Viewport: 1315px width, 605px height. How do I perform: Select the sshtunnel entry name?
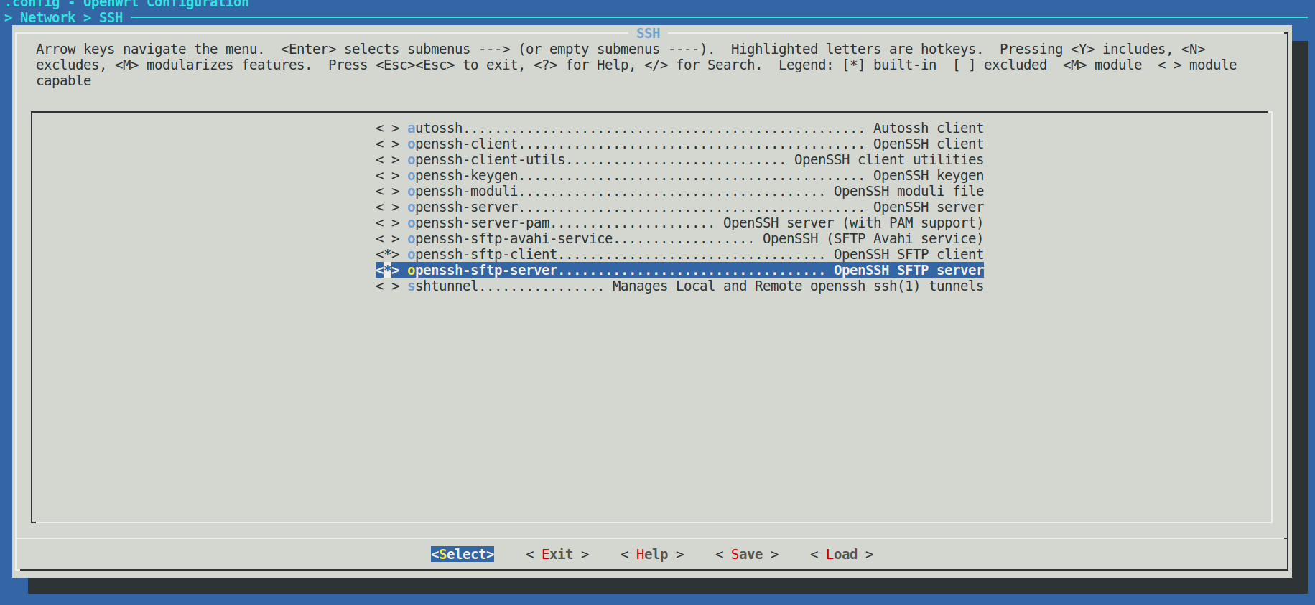click(443, 286)
